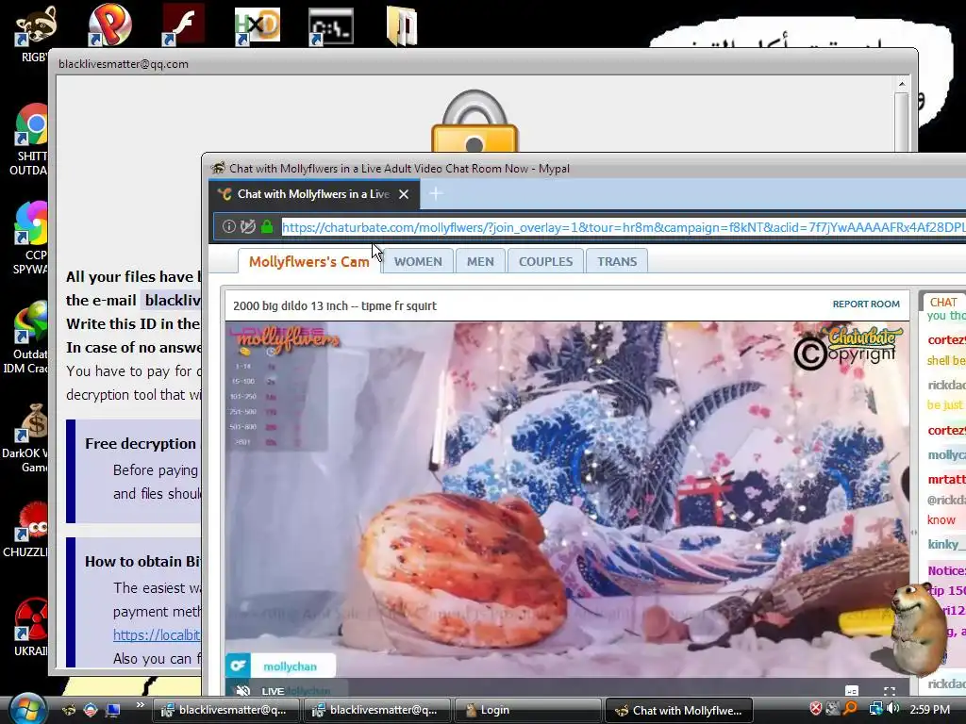Open the MEN tab
This screenshot has height=724, width=966.
[480, 262]
